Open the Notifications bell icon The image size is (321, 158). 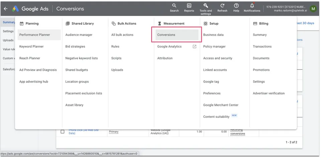(x=252, y=5)
